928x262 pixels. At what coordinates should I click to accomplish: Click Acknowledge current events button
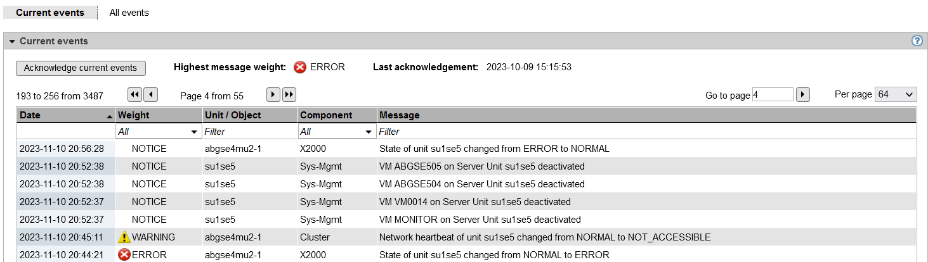coord(81,68)
